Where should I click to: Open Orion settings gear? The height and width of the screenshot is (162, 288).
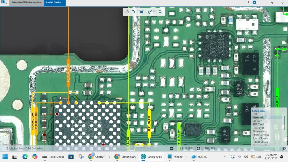pos(254,3)
